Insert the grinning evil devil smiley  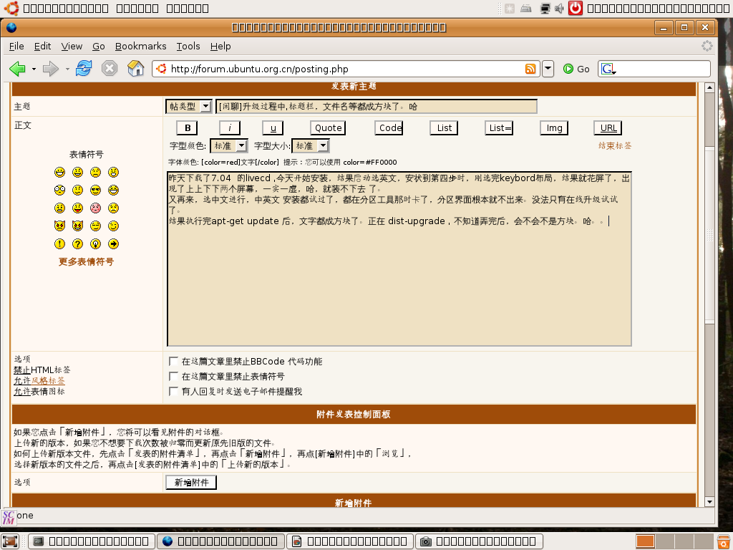77,226
